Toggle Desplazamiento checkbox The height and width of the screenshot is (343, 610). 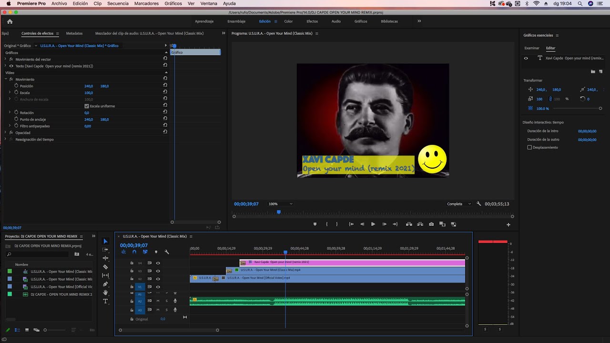pos(529,147)
